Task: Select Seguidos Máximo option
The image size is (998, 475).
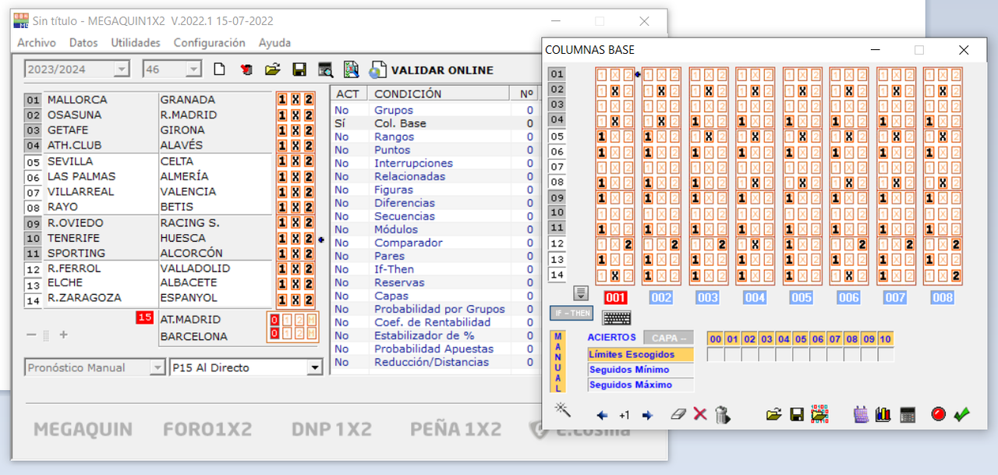Action: [640, 385]
